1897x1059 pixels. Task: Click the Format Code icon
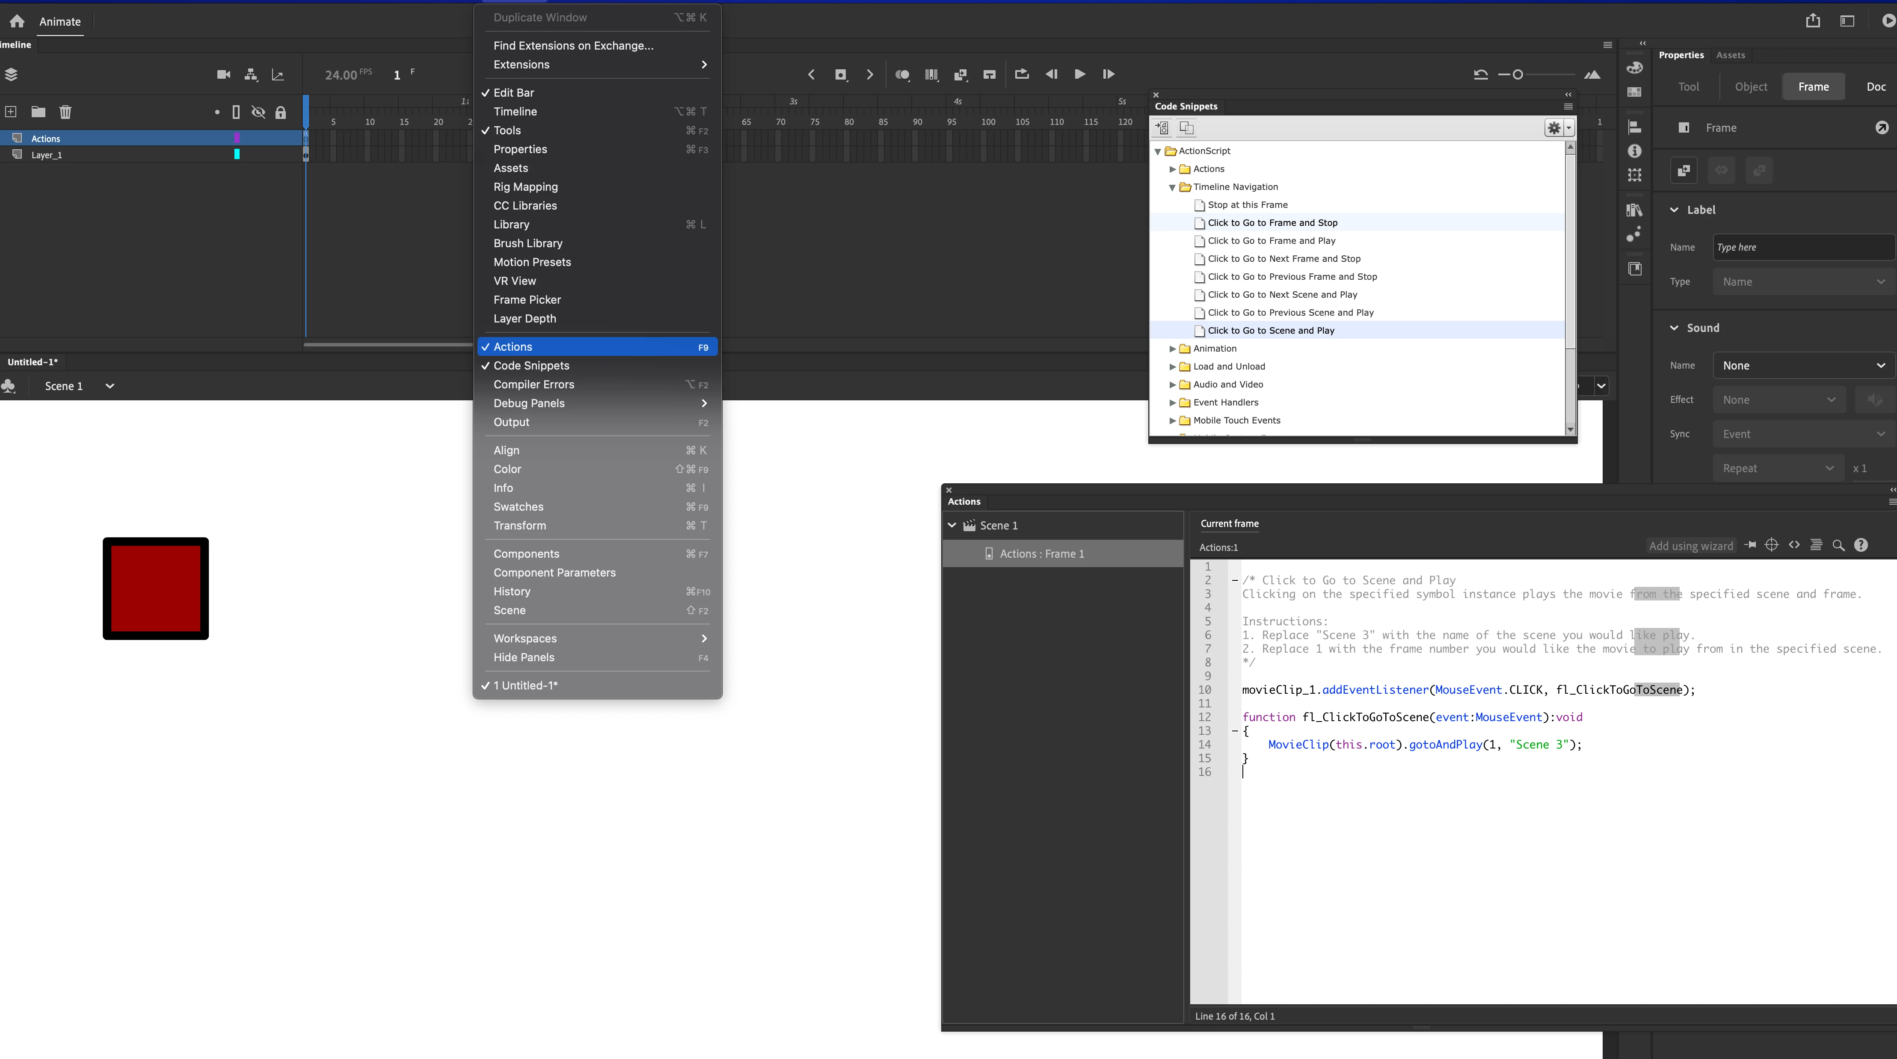(1816, 546)
